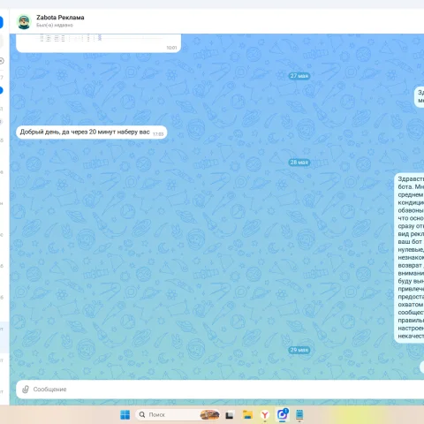424x424 pixels.
Task: Click the last seen status 'Был(а) недавно'
Action: (x=55, y=26)
